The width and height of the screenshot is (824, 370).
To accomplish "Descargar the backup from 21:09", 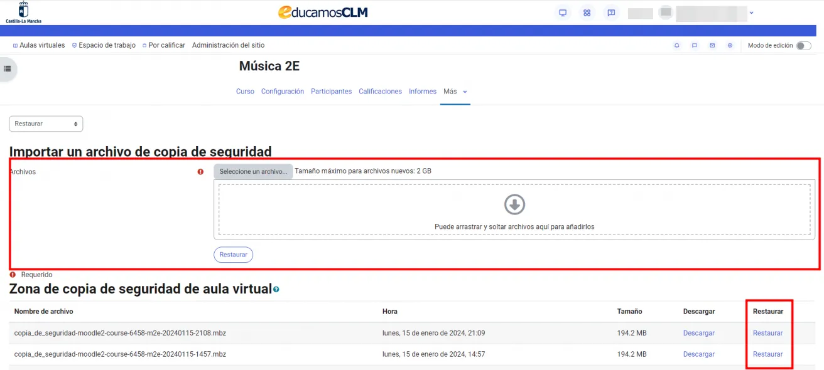I will pyautogui.click(x=699, y=333).
